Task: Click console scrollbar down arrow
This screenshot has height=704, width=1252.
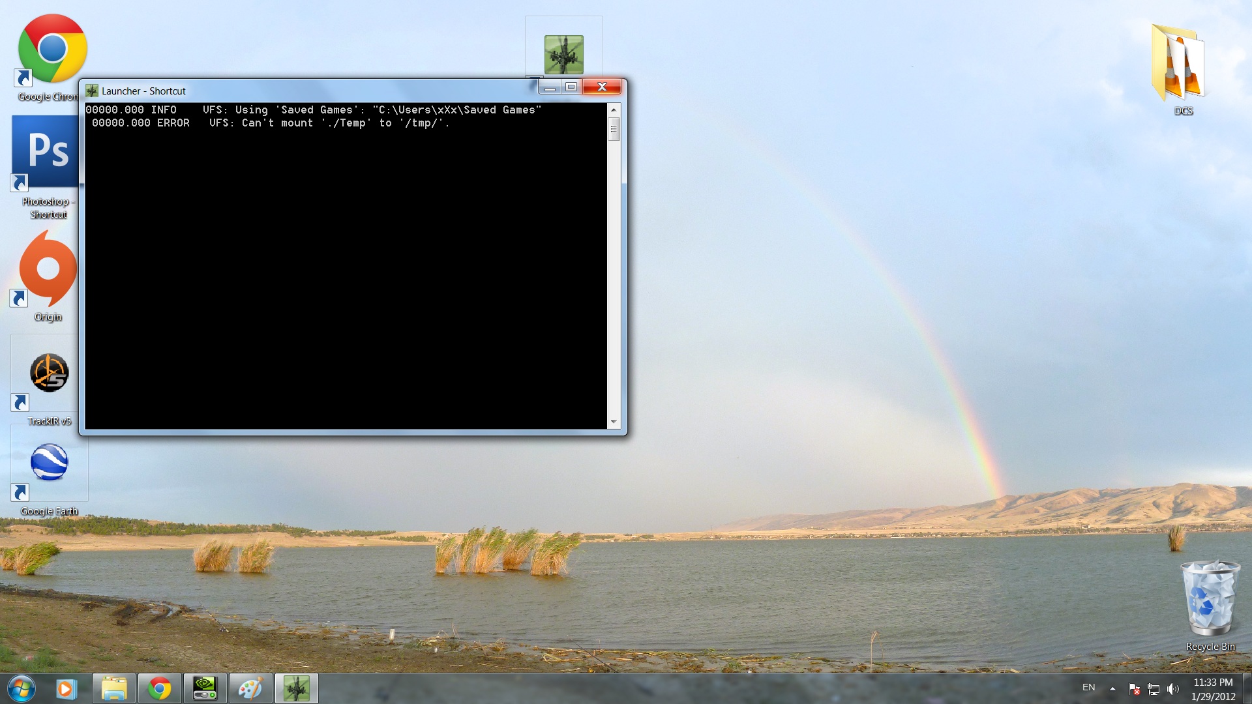Action: (614, 422)
